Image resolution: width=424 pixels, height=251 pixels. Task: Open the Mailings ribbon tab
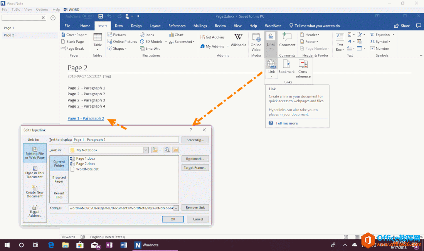tap(200, 26)
